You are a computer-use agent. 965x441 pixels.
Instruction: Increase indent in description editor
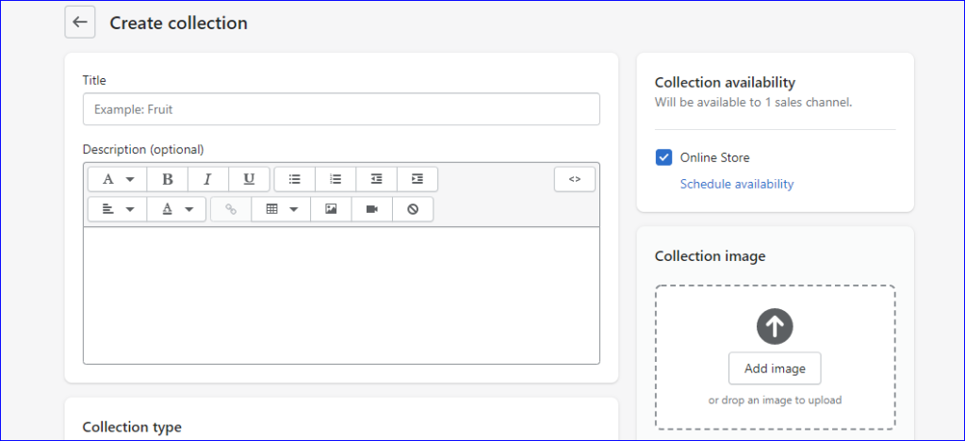417,179
